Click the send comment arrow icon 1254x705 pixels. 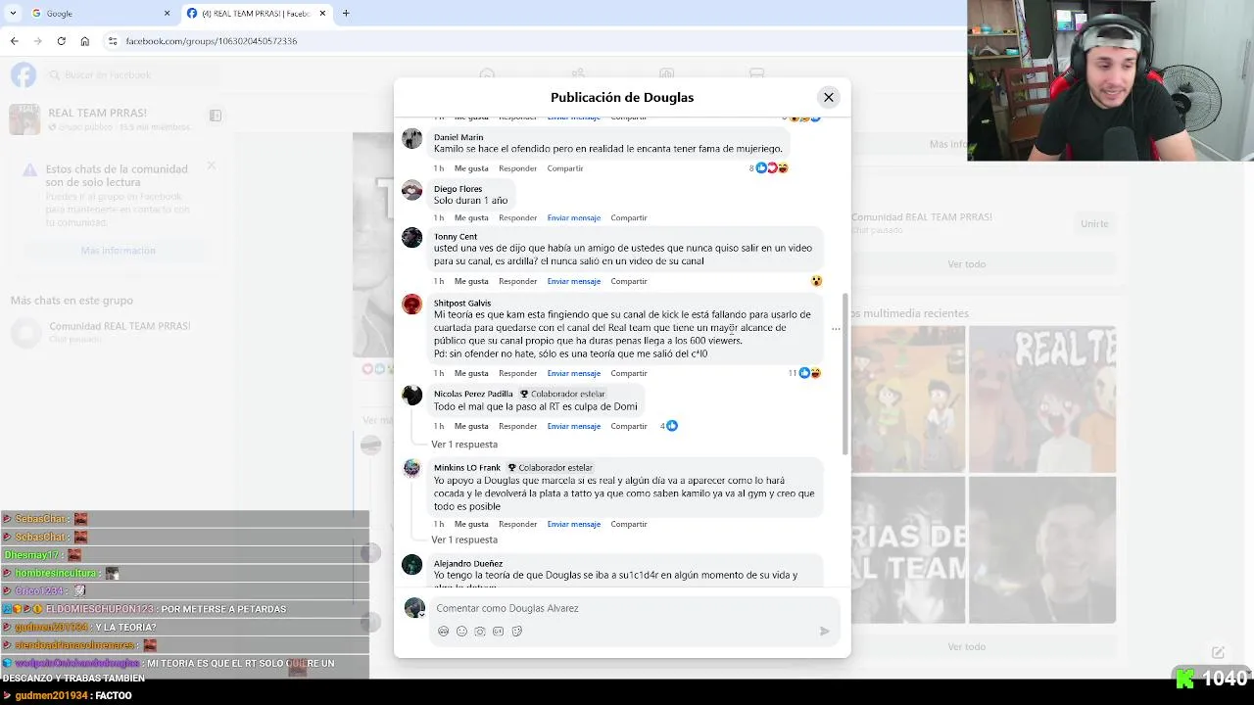point(825,632)
